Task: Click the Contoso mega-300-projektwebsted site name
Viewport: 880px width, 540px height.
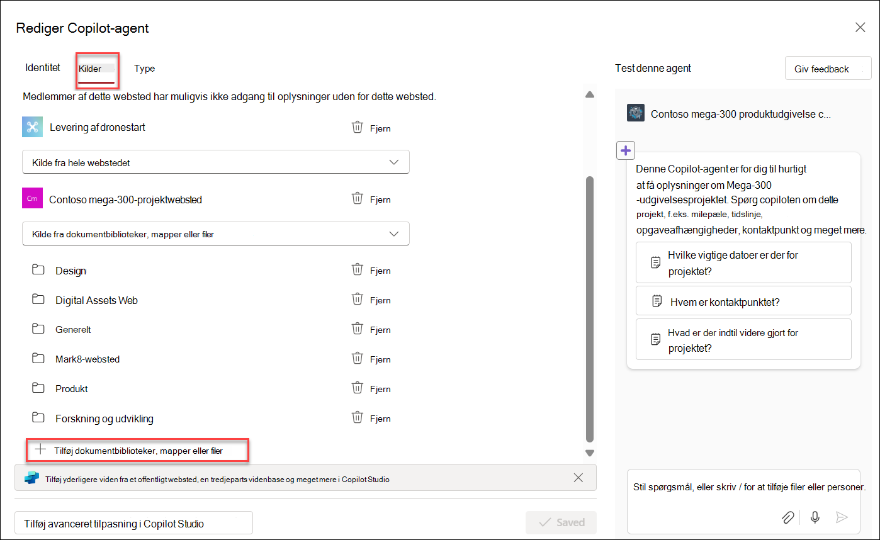Action: pos(125,200)
